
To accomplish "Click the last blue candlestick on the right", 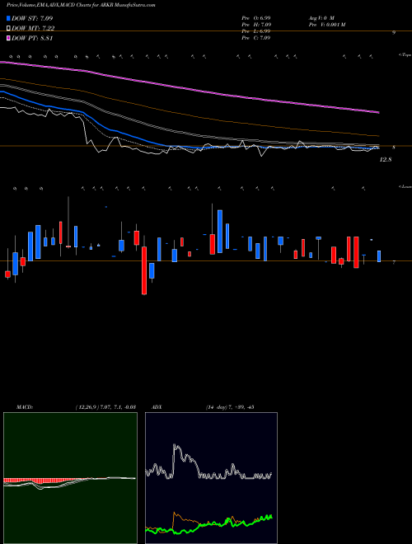I will pyautogui.click(x=379, y=256).
